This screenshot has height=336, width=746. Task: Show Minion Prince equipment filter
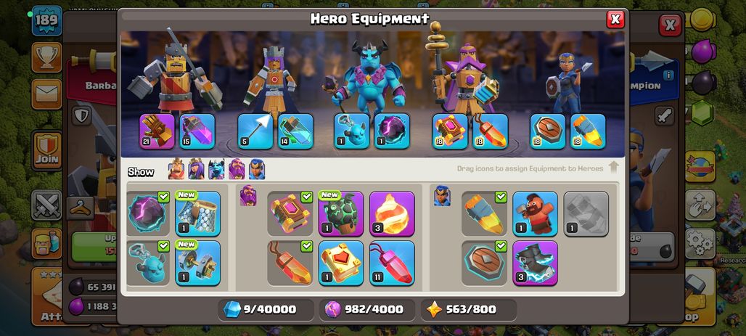pyautogui.click(x=216, y=169)
